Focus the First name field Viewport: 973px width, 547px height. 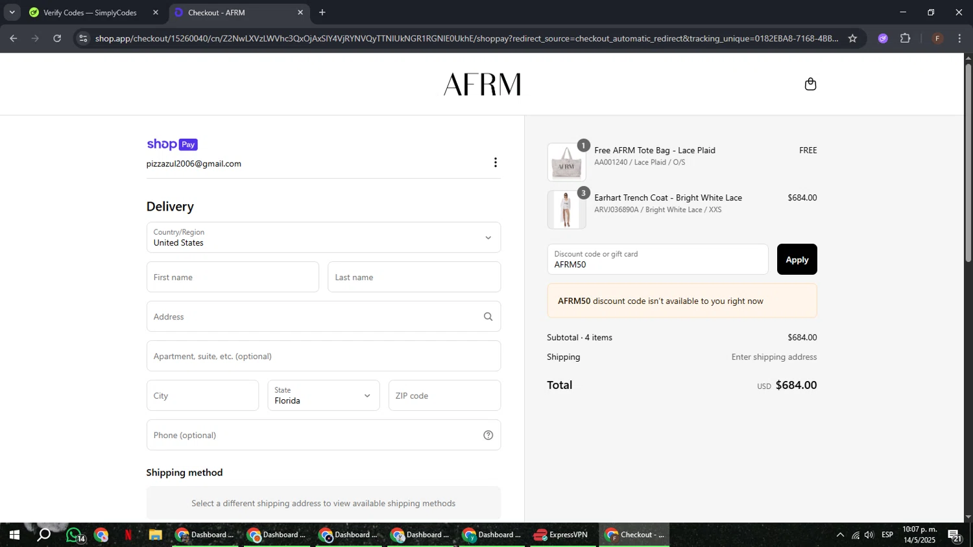point(233,277)
